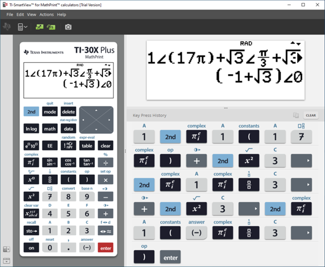
Task: Open the File menu
Action: pyautogui.click(x=9, y=14)
